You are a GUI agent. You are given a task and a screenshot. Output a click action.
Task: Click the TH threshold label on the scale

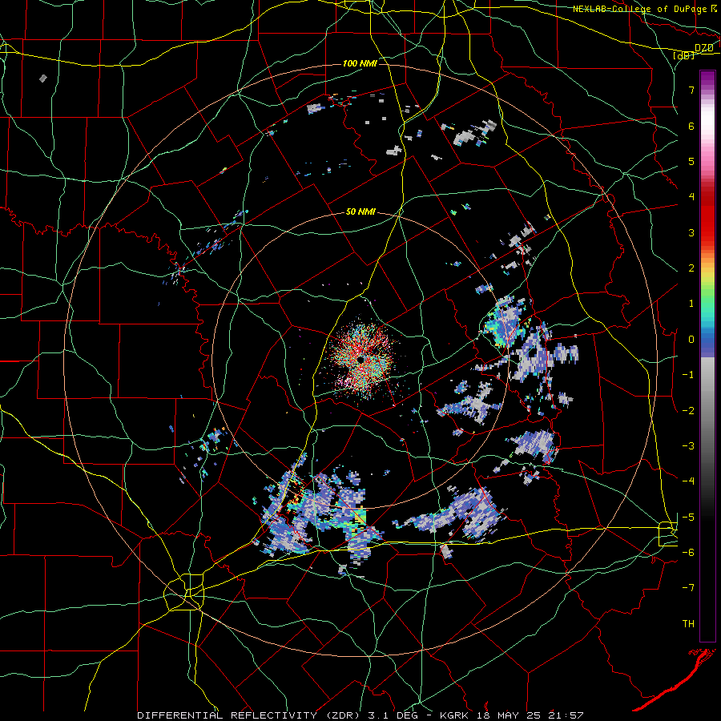(688, 623)
